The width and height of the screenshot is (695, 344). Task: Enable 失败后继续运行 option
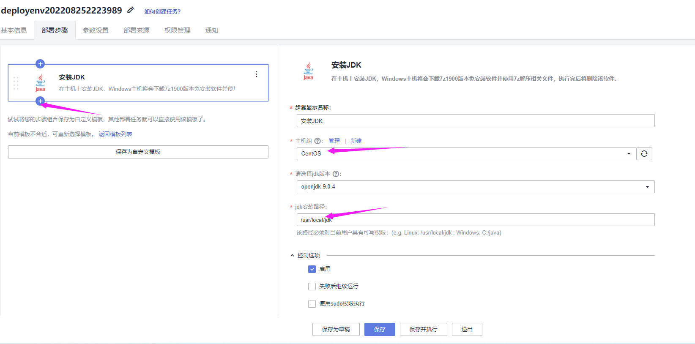312,287
